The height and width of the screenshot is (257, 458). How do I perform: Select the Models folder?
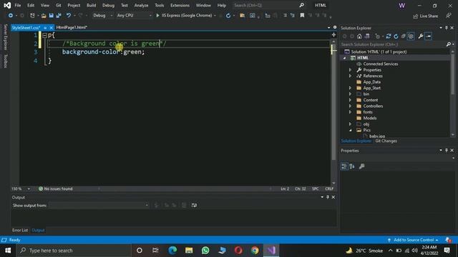[369, 118]
